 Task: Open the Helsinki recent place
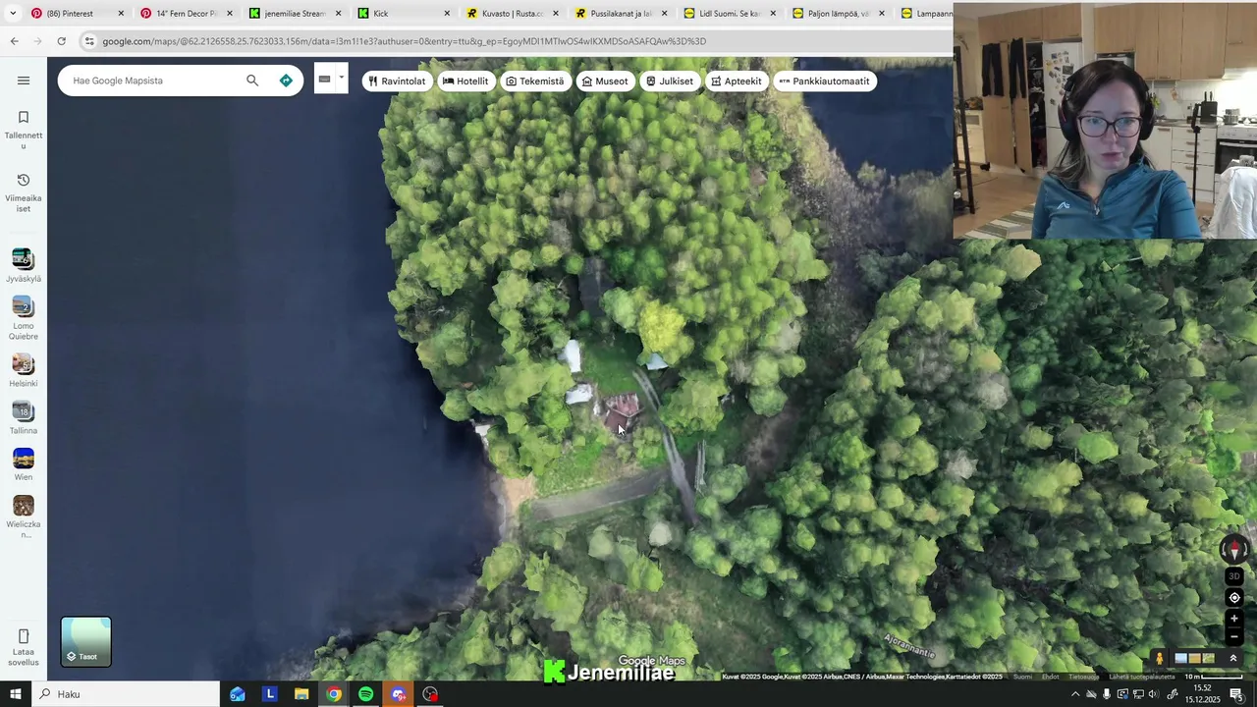(24, 370)
